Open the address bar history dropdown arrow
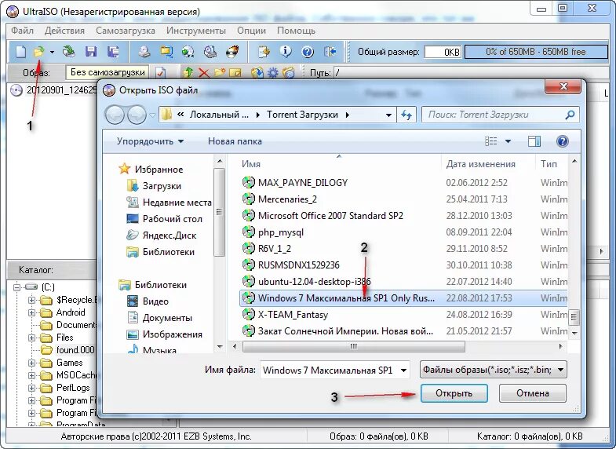The image size is (616, 449). [388, 115]
